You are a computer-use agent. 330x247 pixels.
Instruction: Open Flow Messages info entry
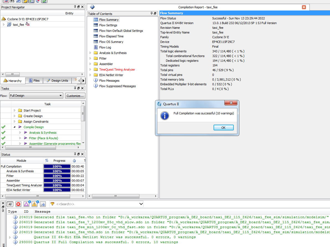click(109, 81)
